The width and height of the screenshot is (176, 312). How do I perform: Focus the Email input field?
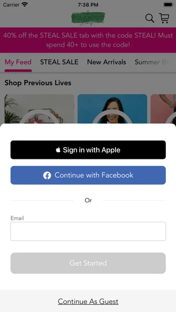pyautogui.click(x=88, y=232)
